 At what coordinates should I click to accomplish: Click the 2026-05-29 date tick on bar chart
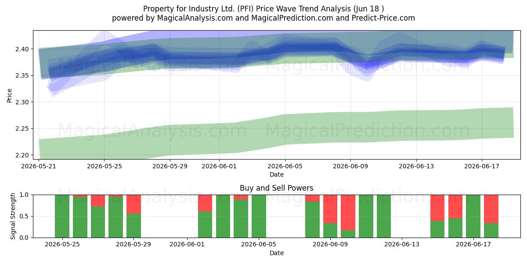pos(134,245)
